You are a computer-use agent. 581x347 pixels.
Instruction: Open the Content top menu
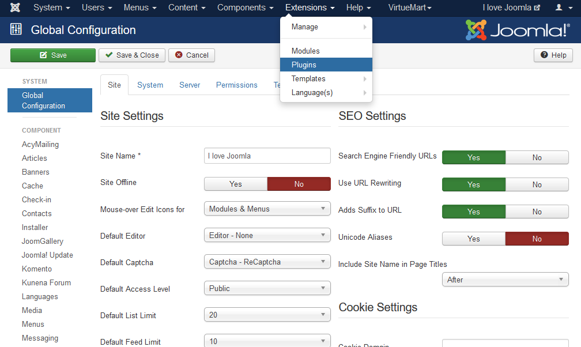coord(187,7)
